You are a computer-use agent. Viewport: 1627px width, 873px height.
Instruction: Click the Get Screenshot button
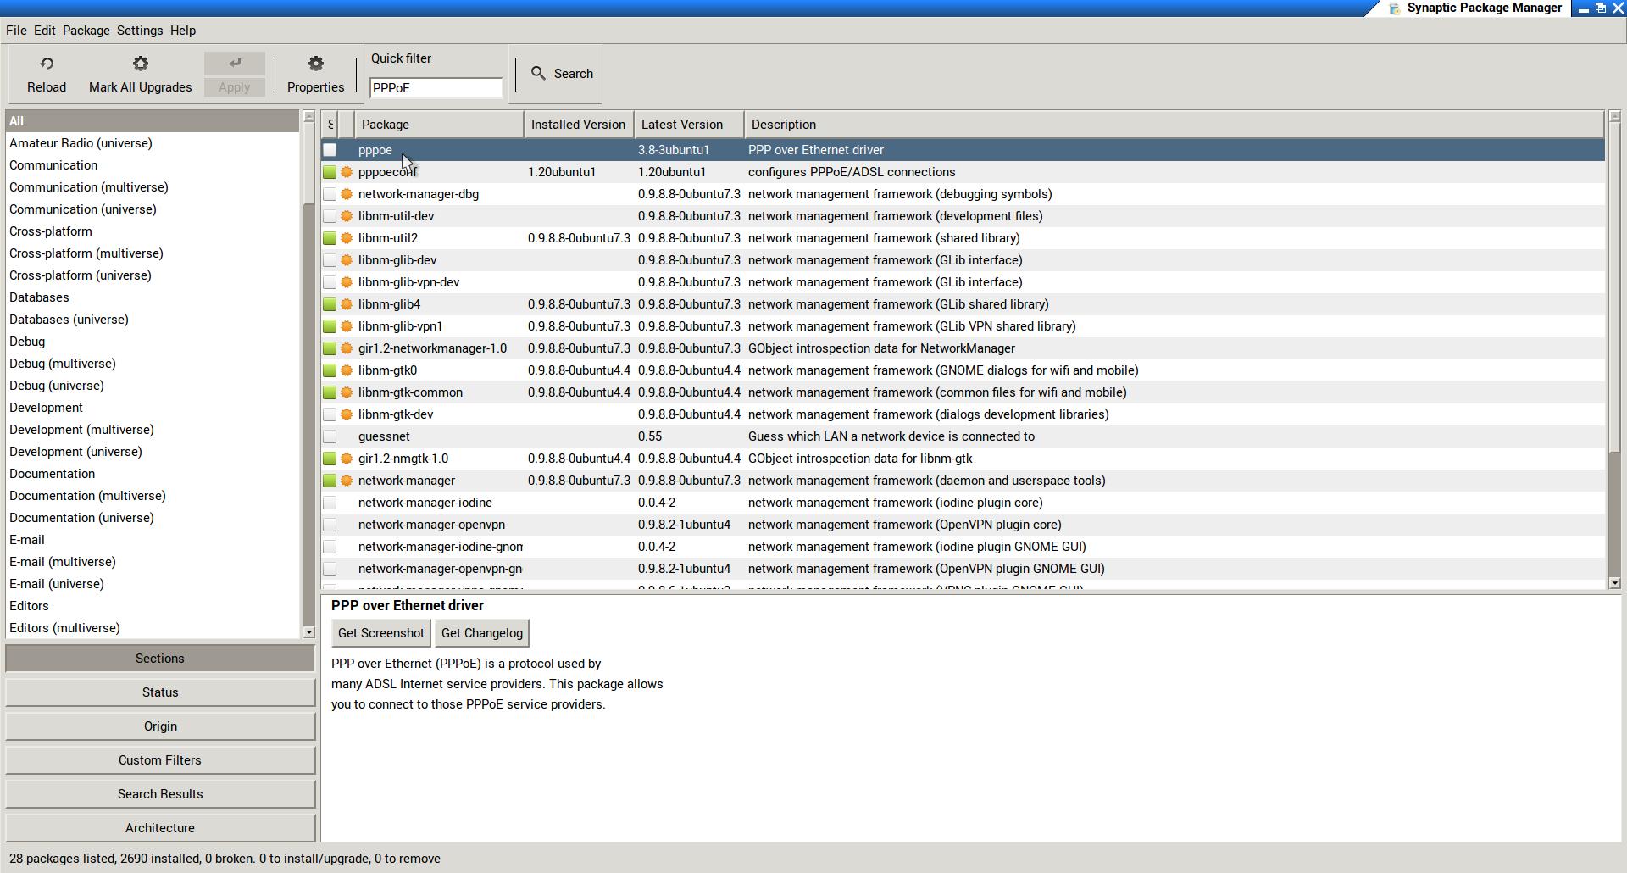tap(380, 633)
